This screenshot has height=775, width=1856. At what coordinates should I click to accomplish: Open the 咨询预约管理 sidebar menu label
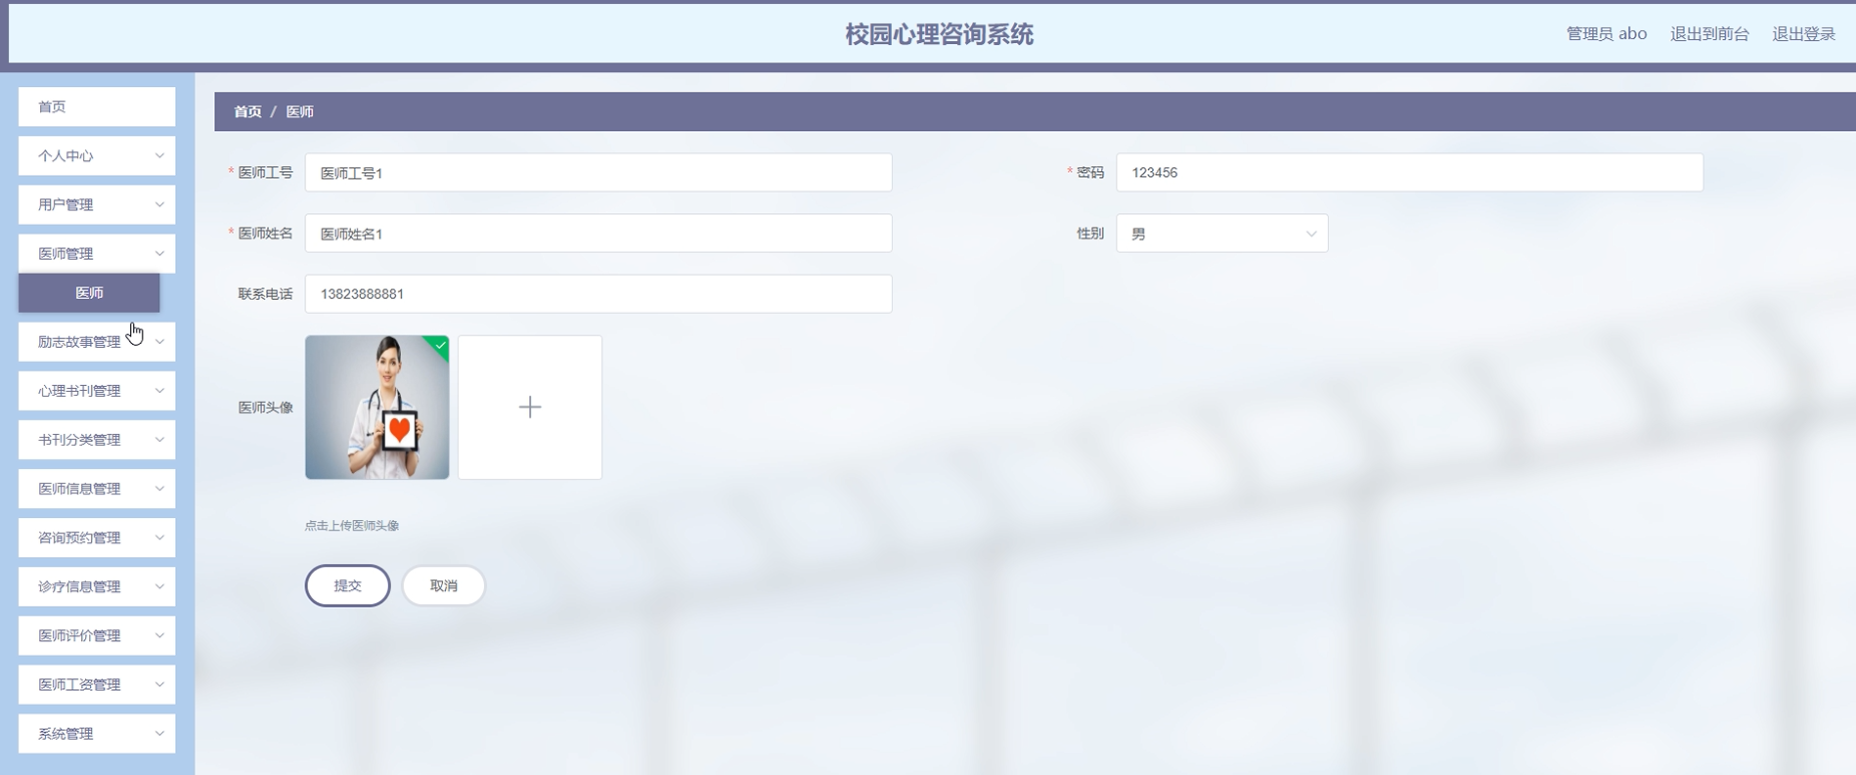(79, 537)
